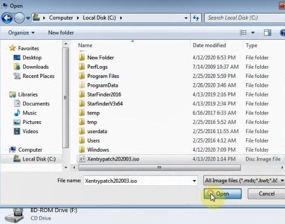Open the file type filter dropdown

pos(244,181)
